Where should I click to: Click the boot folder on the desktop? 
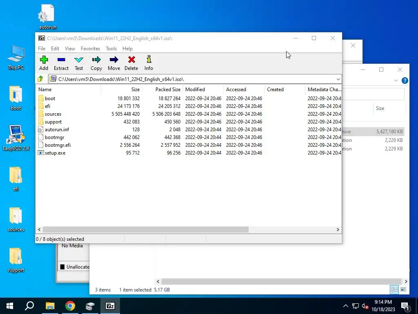pyautogui.click(x=16, y=98)
